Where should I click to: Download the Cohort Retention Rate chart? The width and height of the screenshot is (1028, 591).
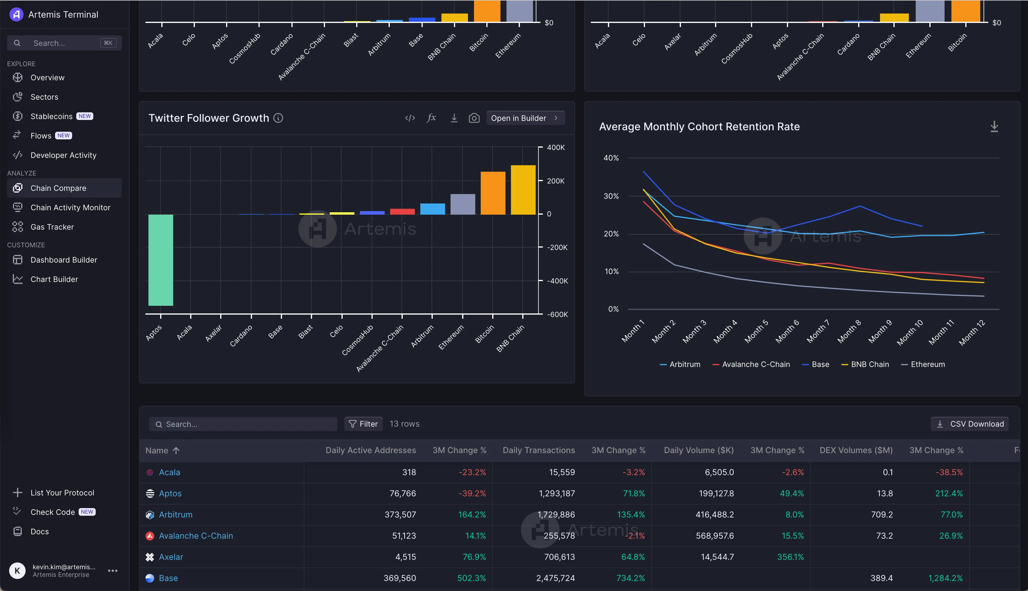(994, 127)
